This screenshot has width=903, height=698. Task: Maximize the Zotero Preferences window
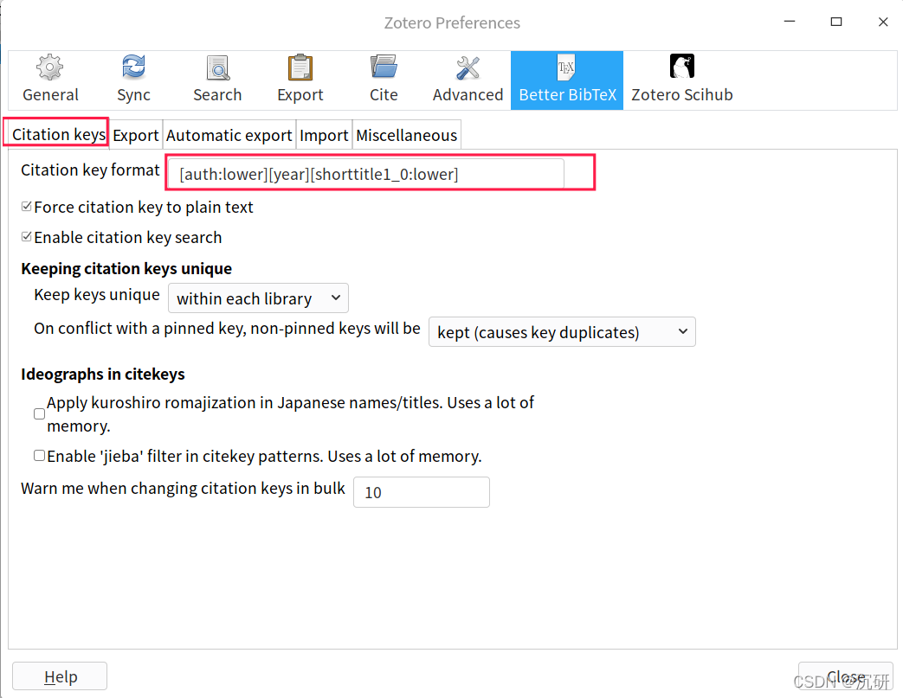[x=836, y=22]
